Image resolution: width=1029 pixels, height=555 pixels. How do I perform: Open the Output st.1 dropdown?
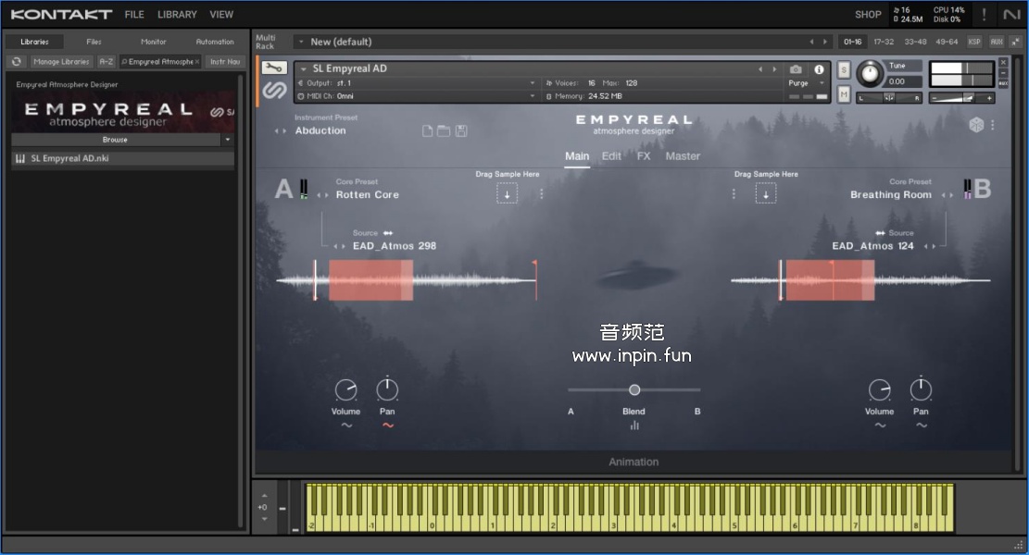coord(417,83)
